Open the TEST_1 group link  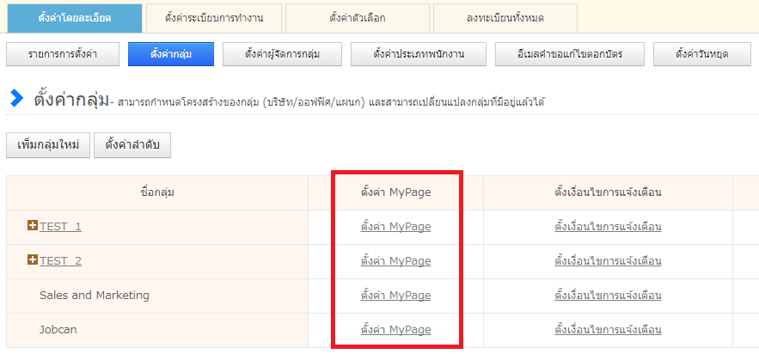(60, 227)
